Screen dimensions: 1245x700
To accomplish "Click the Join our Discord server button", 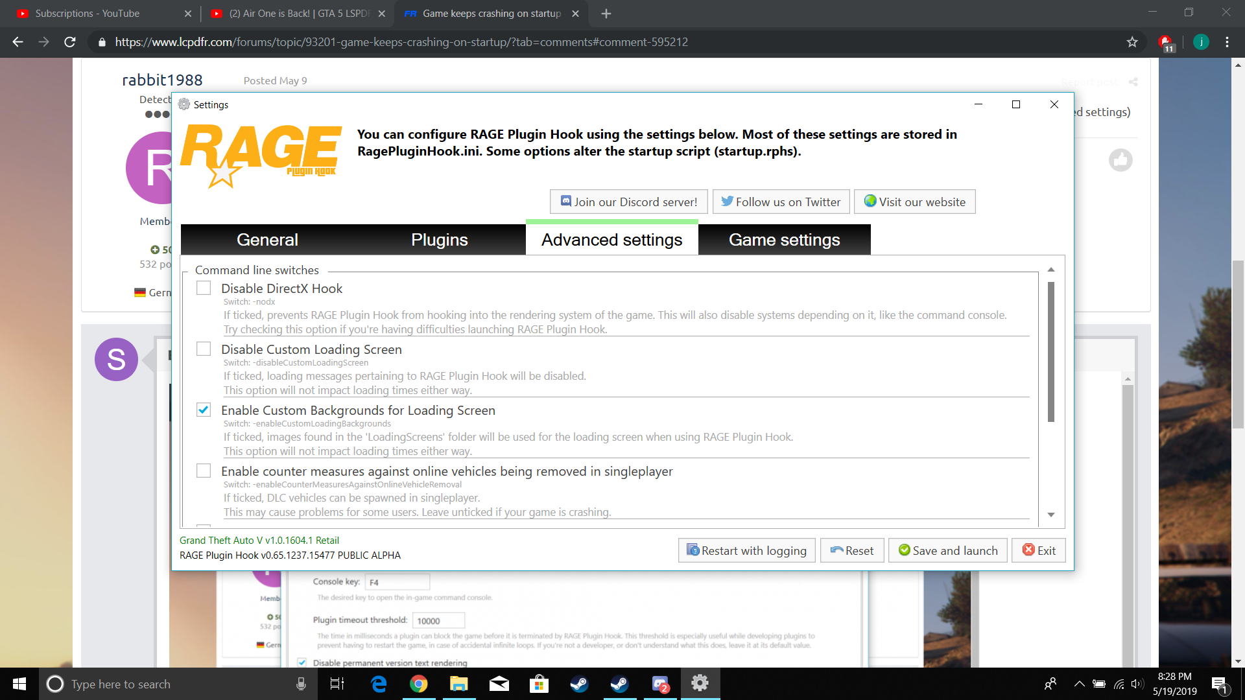I will point(629,202).
